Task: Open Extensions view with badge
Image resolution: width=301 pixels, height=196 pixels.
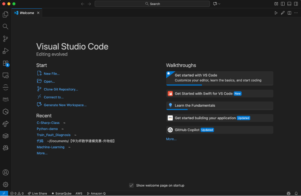Action: point(5,63)
